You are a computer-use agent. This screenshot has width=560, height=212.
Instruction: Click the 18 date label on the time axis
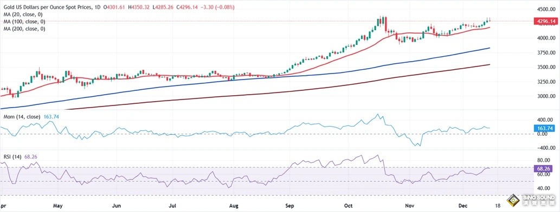tap(498, 206)
